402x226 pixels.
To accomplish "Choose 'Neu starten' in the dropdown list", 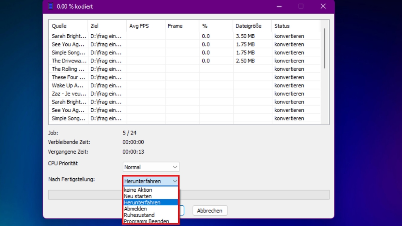I will pyautogui.click(x=138, y=196).
